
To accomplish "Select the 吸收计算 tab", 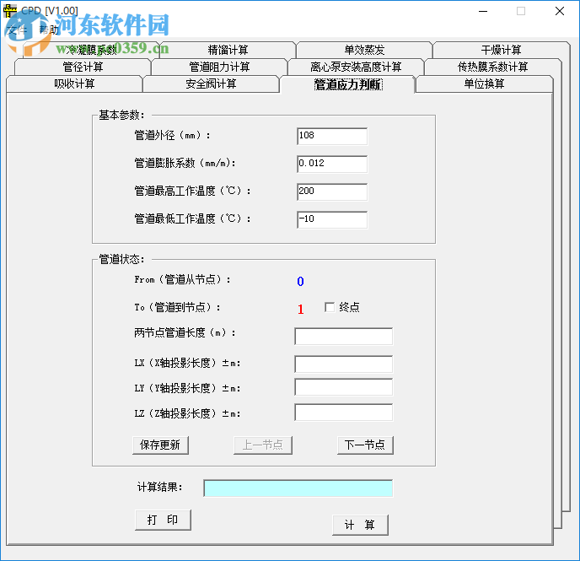I will click(x=74, y=84).
